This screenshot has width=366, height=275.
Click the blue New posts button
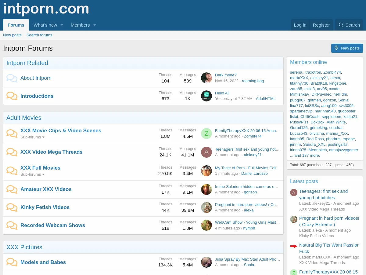(x=347, y=48)
